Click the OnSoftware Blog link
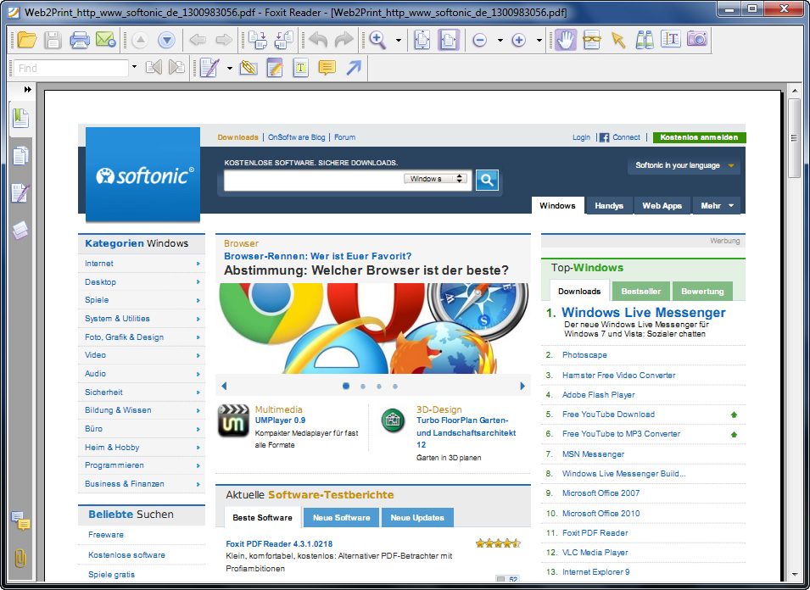810x590 pixels. pyautogui.click(x=297, y=137)
